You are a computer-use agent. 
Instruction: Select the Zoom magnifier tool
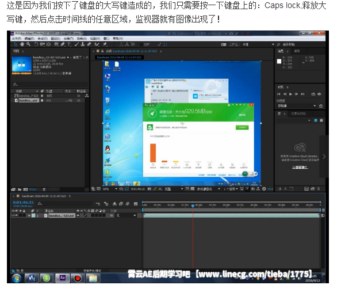[28, 44]
